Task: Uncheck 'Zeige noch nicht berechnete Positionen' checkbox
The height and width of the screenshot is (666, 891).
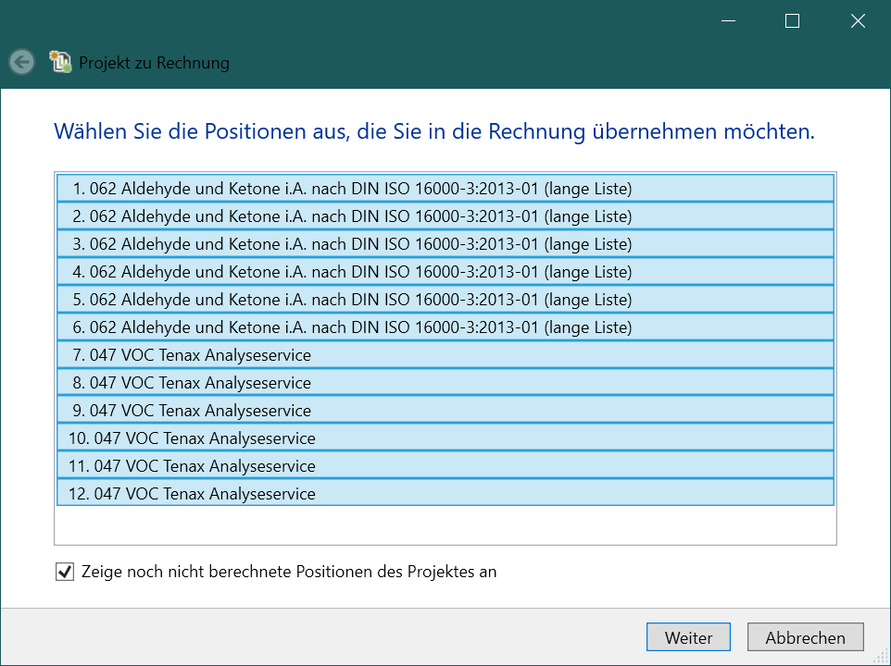Action: point(65,572)
